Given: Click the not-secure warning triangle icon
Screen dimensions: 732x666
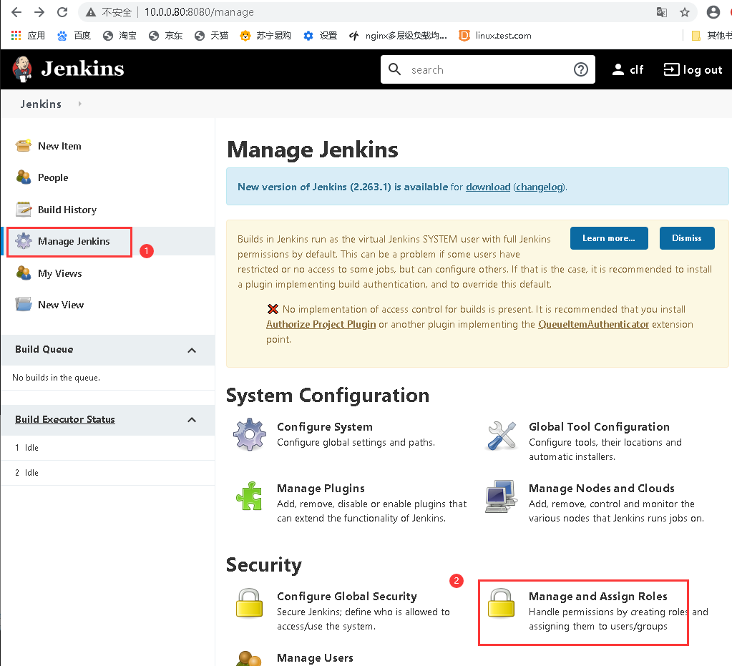Looking at the screenshot, I should (x=91, y=12).
